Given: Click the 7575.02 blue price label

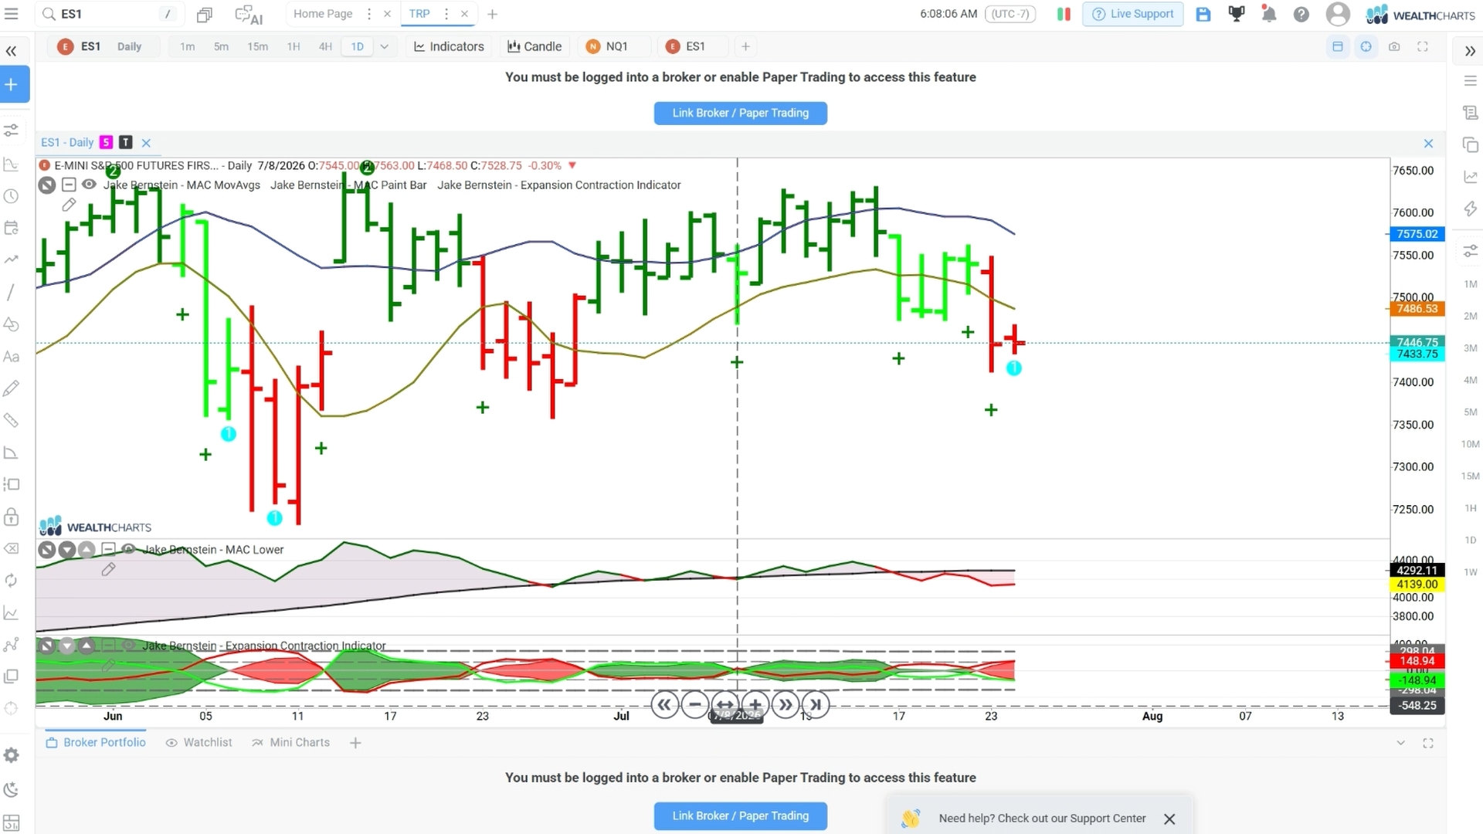Looking at the screenshot, I should click(1417, 234).
